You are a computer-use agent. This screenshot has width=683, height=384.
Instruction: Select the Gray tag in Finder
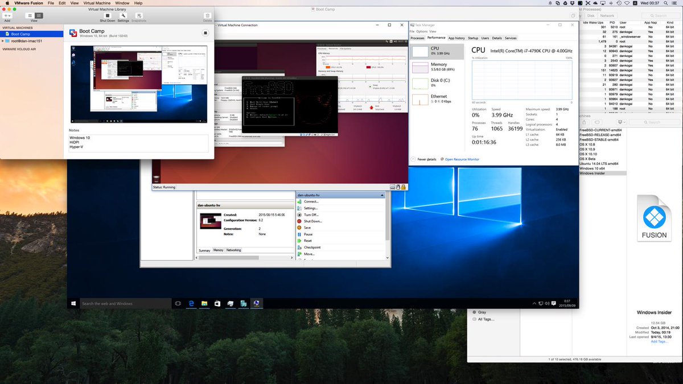point(482,312)
